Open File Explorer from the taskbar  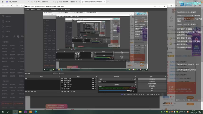pos(20,112)
